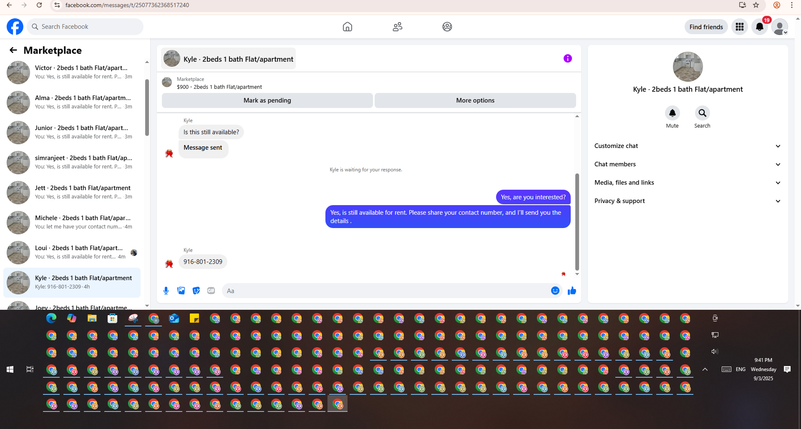Expand the Customize chat section
Image resolution: width=801 pixels, height=429 pixels.
[688, 146]
